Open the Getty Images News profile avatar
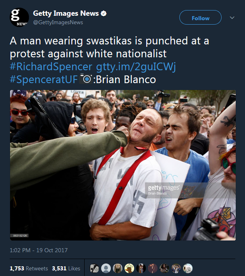 [19, 17]
